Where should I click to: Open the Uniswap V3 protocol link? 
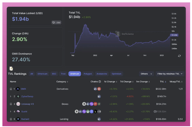[28, 104]
